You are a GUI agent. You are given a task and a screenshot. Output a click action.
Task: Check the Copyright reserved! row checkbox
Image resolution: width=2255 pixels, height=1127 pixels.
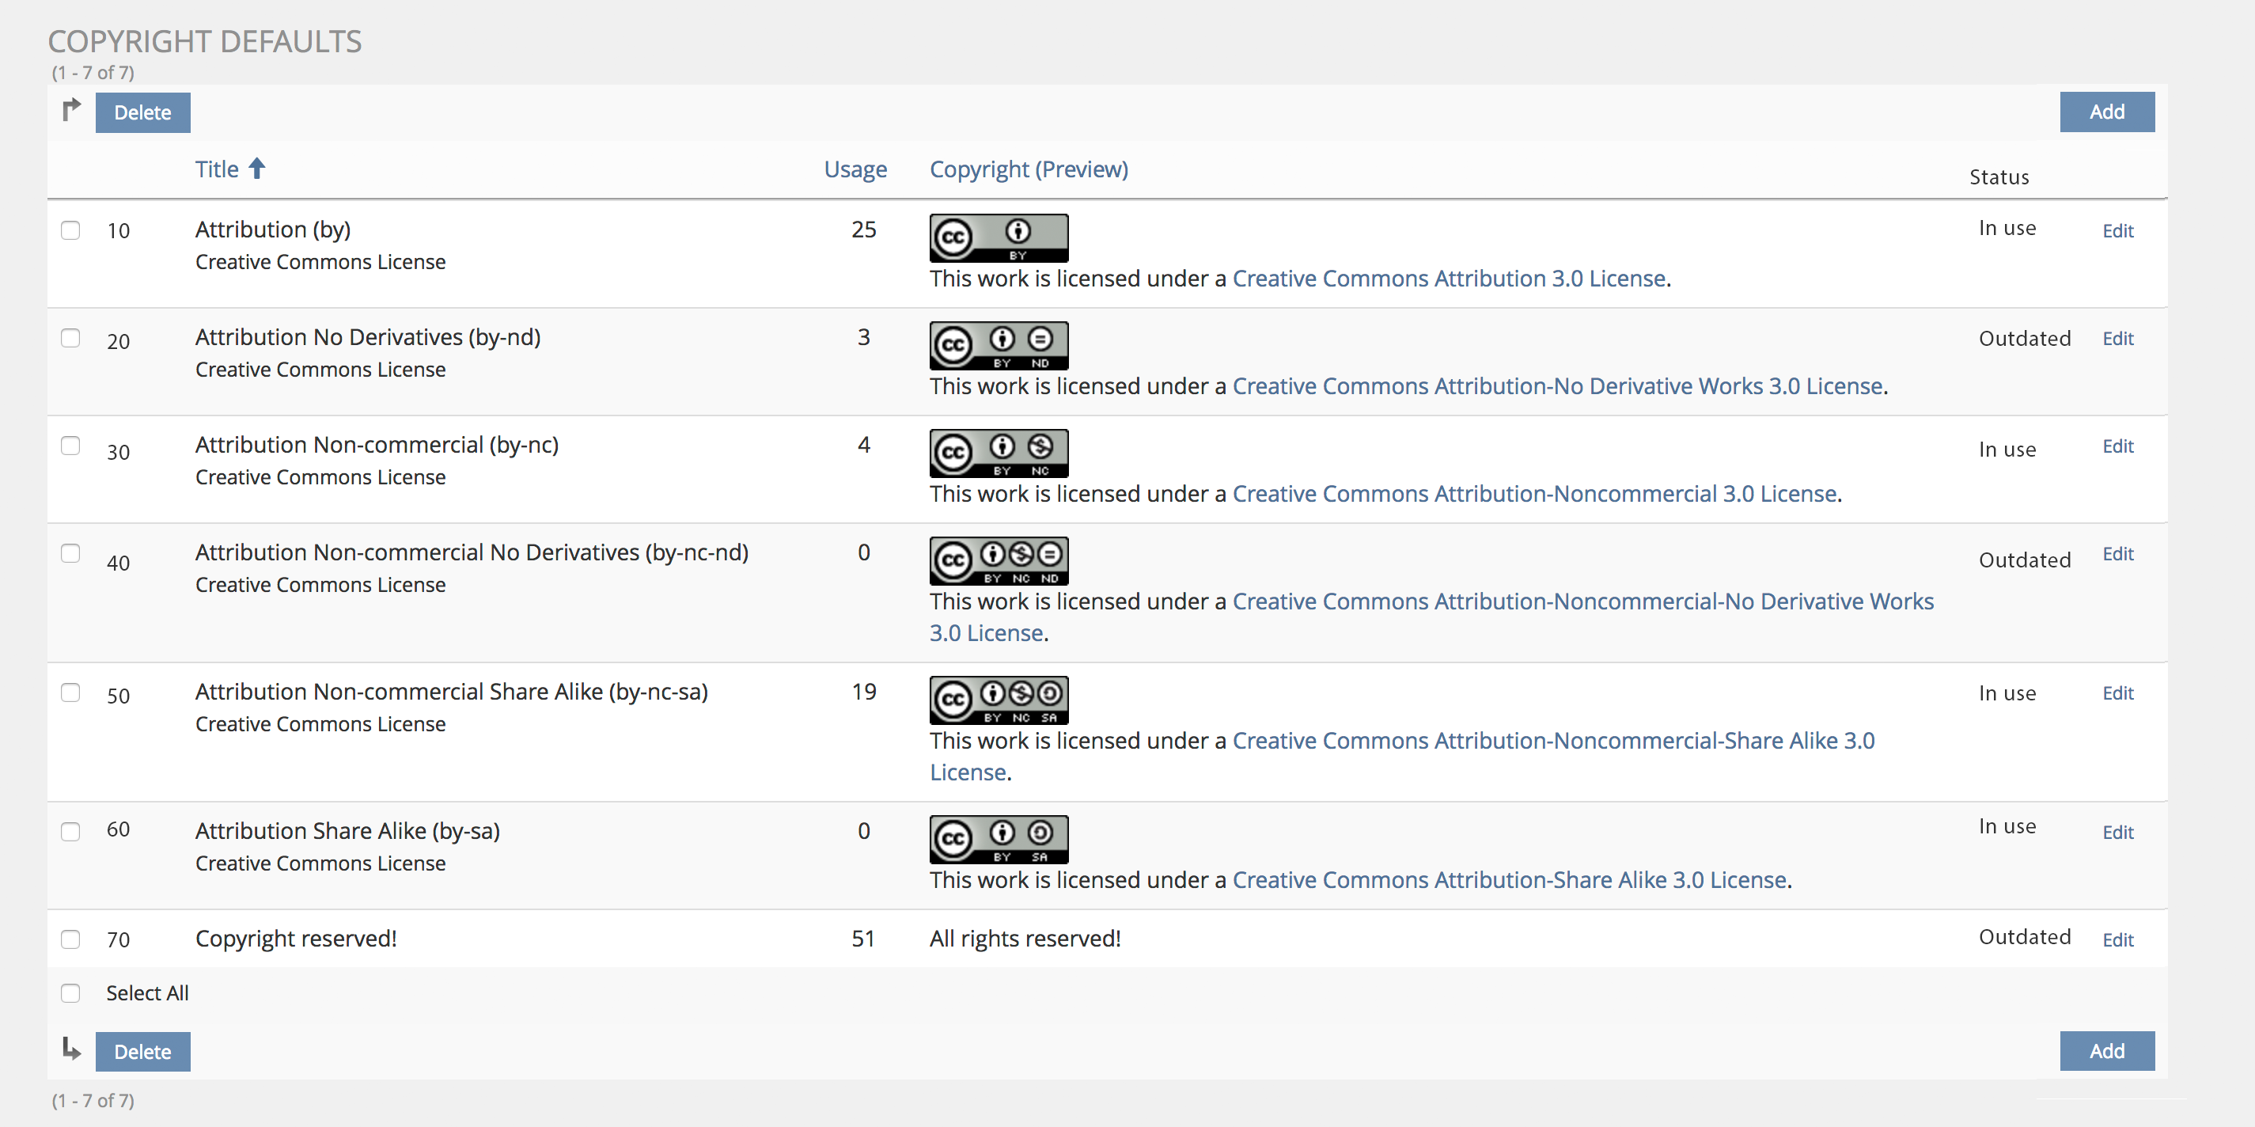pyautogui.click(x=70, y=939)
